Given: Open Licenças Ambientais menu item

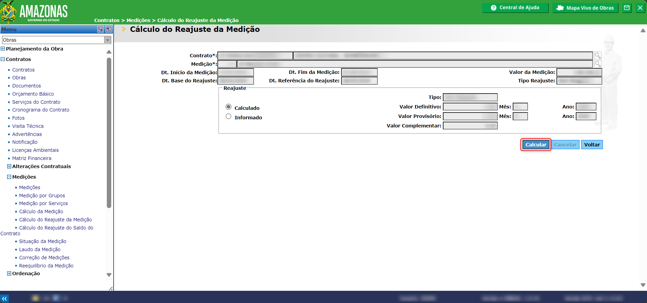Looking at the screenshot, I should [35, 150].
